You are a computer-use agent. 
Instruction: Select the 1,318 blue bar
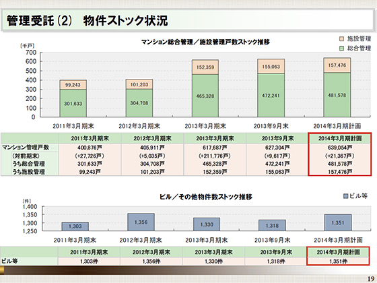click(272, 225)
